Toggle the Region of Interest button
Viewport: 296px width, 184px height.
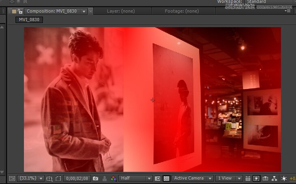coord(158,178)
